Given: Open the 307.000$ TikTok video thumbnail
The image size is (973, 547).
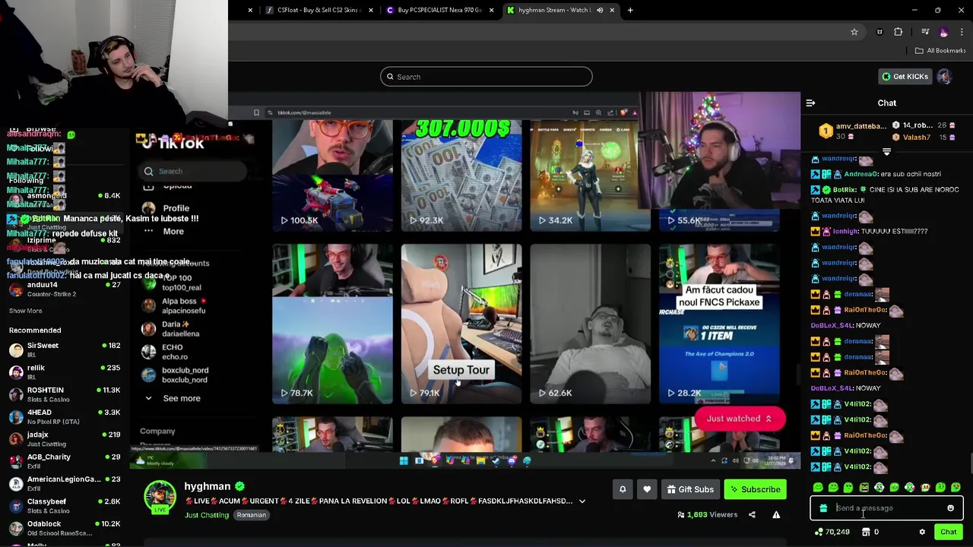Looking at the screenshot, I should [x=461, y=175].
